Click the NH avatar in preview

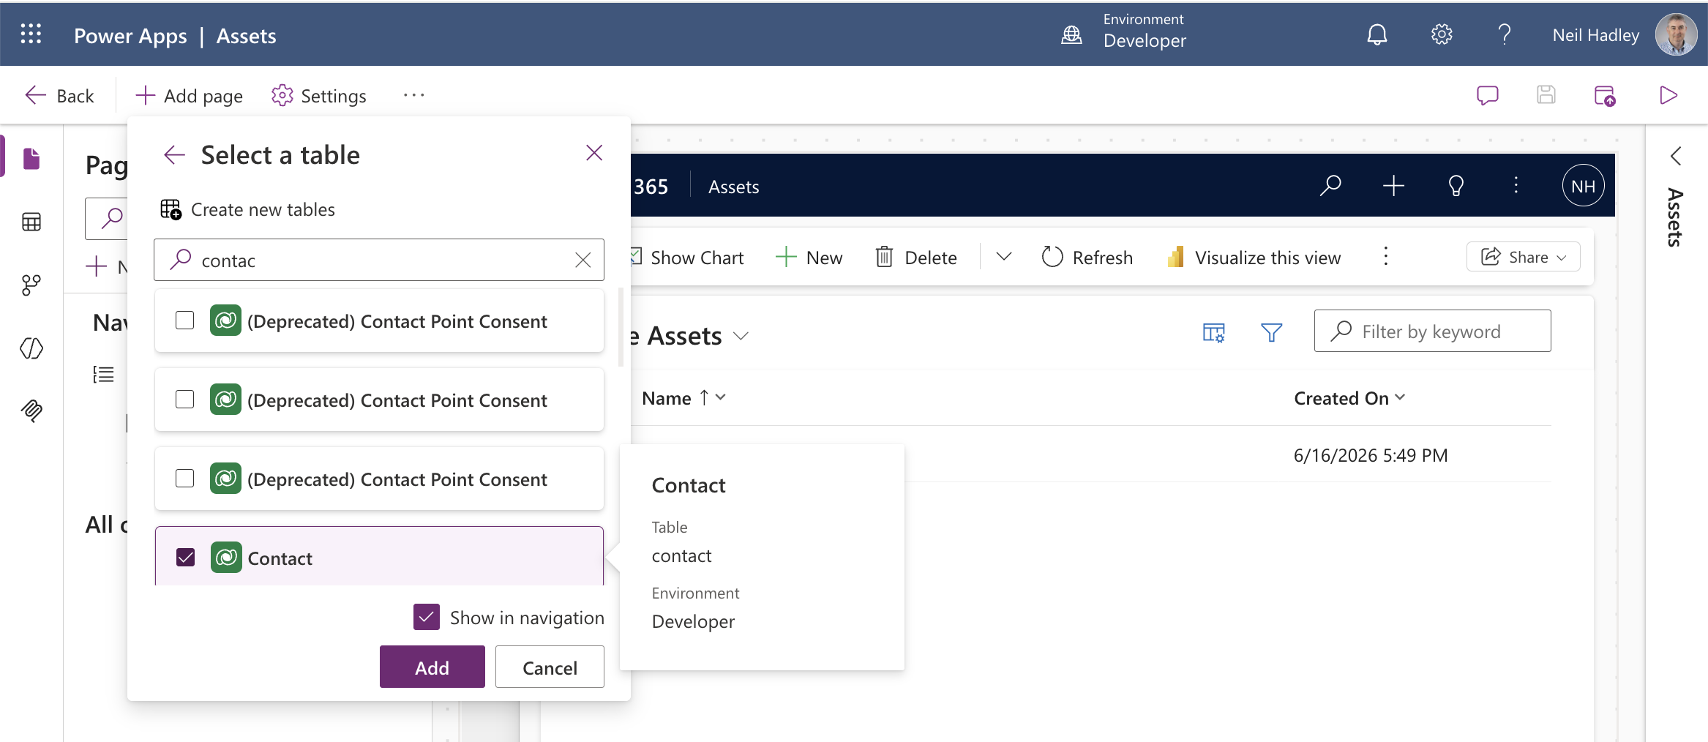point(1583,186)
